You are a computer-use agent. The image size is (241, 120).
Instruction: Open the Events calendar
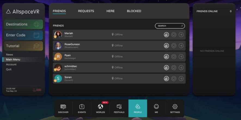[x=82, y=109]
